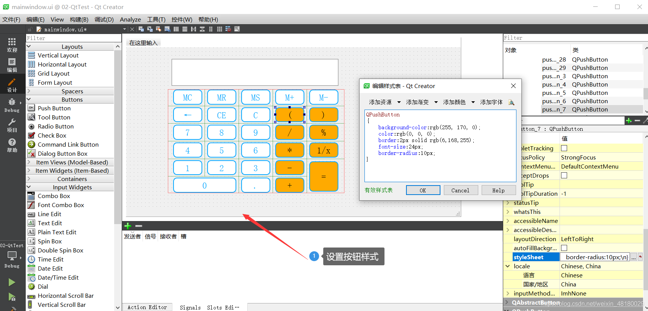Image resolution: width=648 pixels, height=311 pixels.
Task: Remove dynamic property with minus icon
Action: click(637, 121)
